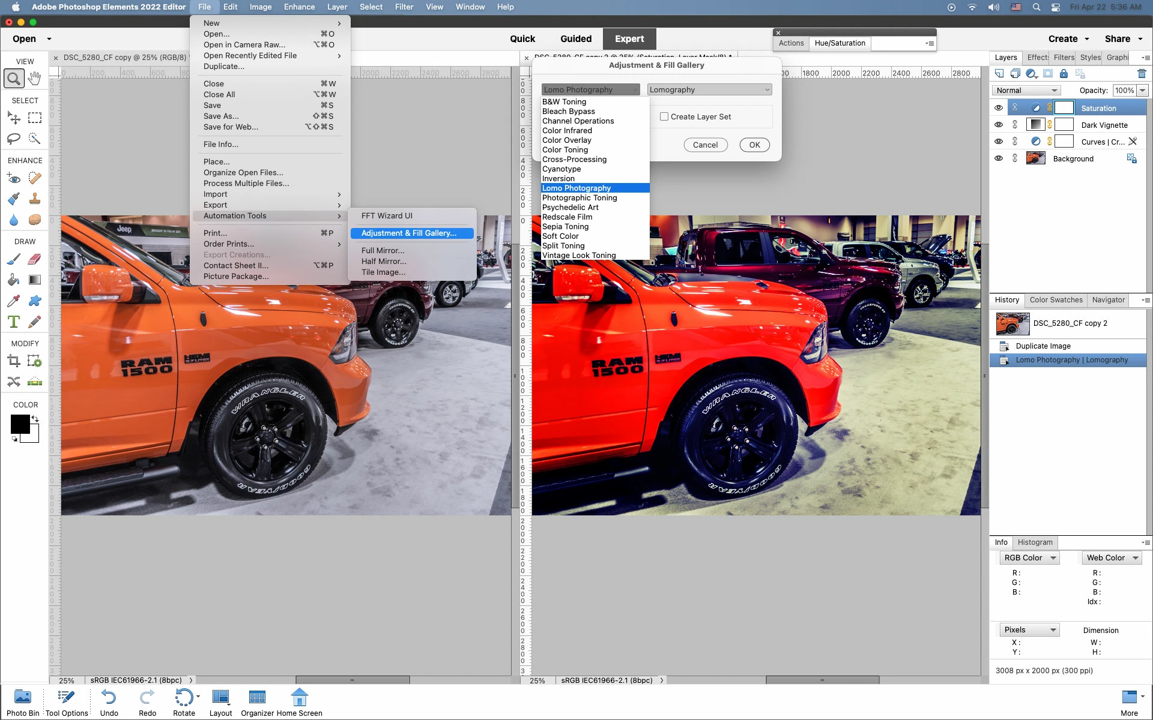Expand the RGB Color dropdown

[x=1029, y=558]
